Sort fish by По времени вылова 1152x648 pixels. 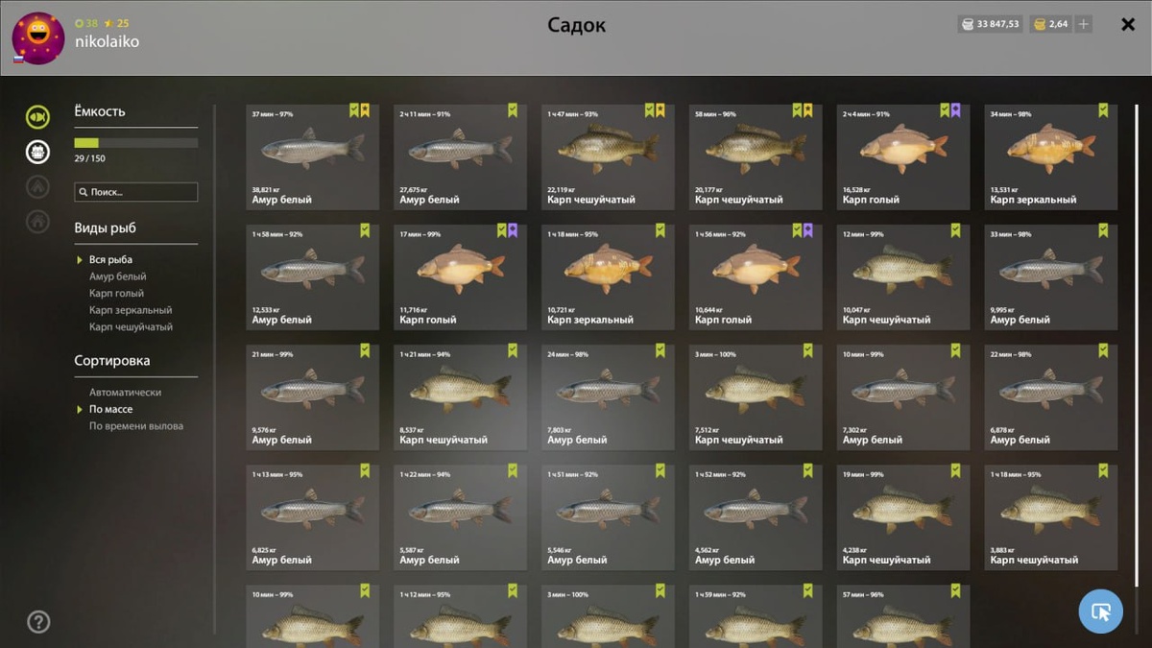click(x=136, y=426)
